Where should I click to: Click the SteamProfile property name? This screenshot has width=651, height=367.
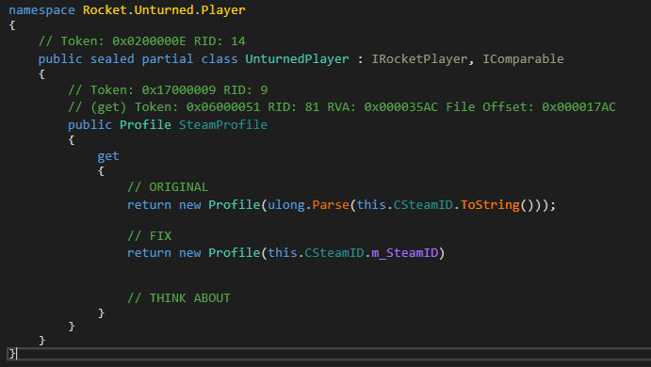pyautogui.click(x=223, y=125)
